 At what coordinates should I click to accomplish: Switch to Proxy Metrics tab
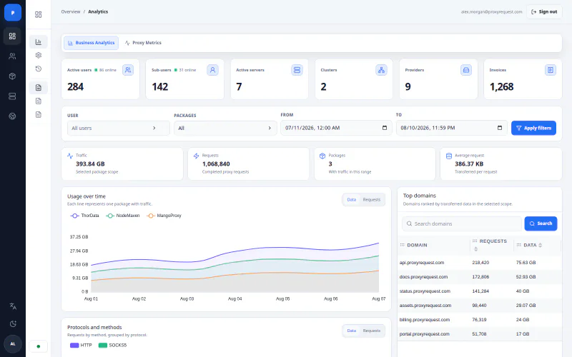coord(143,43)
